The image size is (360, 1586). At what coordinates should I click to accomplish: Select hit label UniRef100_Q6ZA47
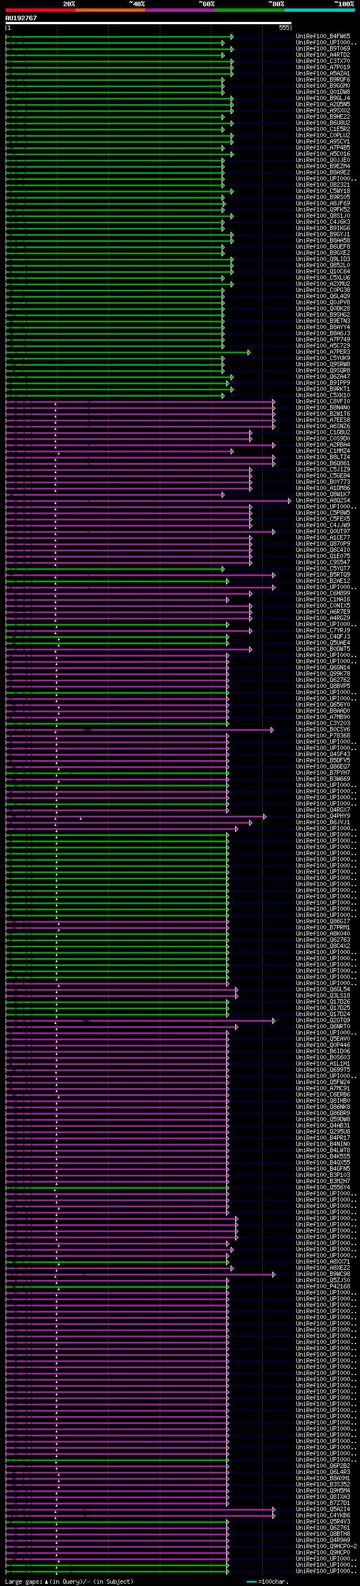323,377
